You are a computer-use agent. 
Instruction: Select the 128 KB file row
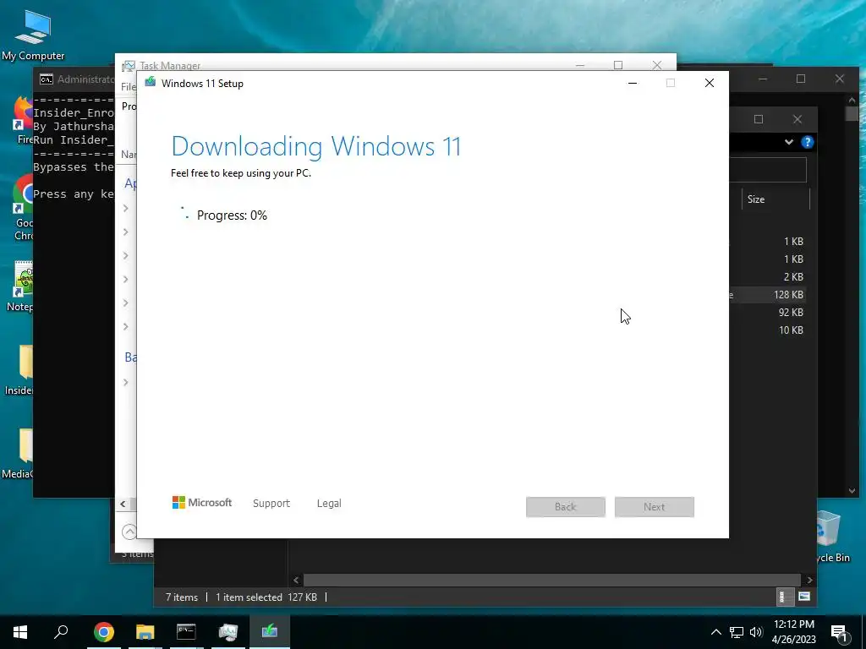coord(766,295)
